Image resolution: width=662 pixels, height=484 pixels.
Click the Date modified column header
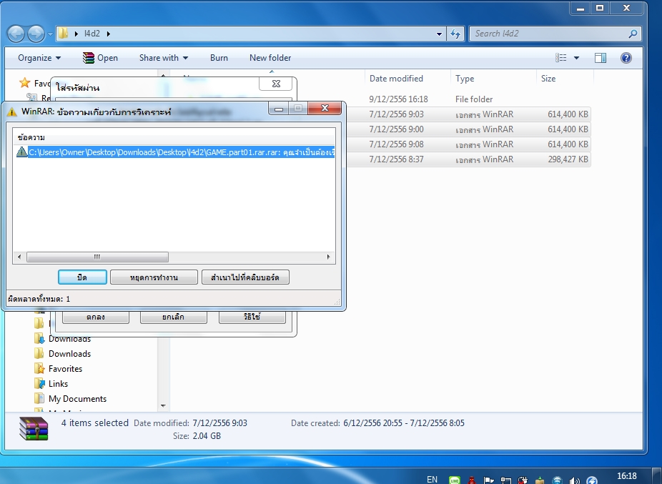click(396, 79)
